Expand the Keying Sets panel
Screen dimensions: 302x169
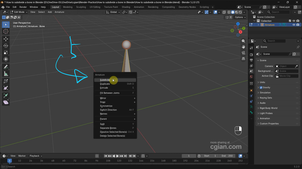point(278,98)
